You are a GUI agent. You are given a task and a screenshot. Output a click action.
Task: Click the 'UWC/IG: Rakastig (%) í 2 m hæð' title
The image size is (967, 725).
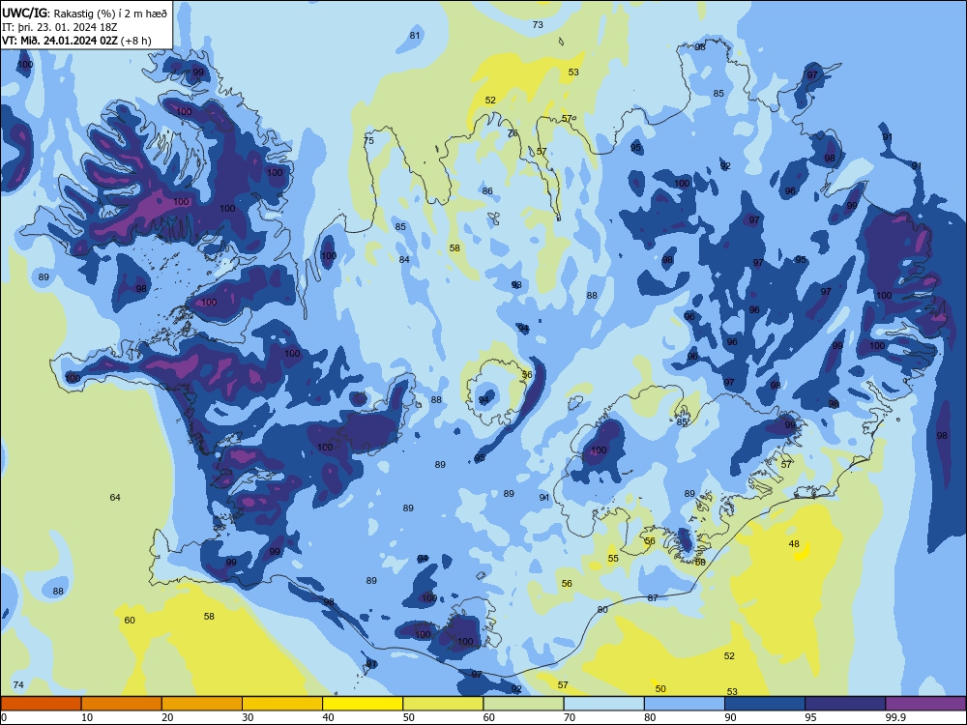click(84, 13)
